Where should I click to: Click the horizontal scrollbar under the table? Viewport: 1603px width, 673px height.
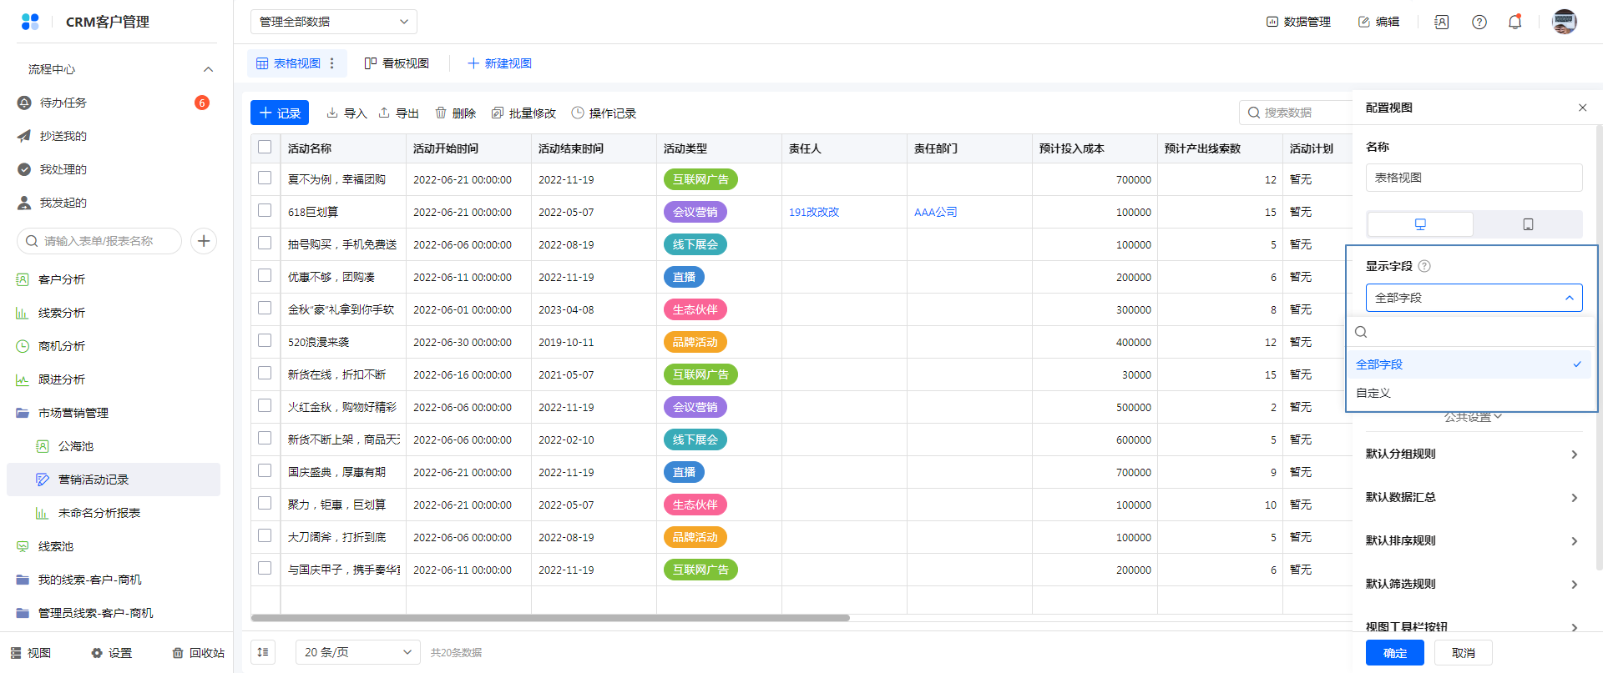549,618
